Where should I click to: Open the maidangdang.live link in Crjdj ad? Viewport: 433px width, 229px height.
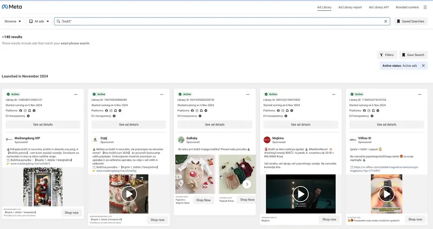[x=116, y=171]
